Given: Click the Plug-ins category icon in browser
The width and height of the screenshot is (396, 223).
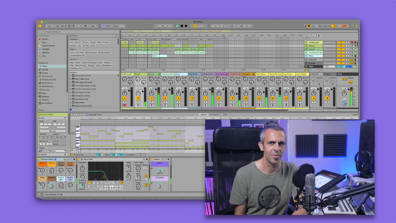Looking at the screenshot, I should pos(40,90).
